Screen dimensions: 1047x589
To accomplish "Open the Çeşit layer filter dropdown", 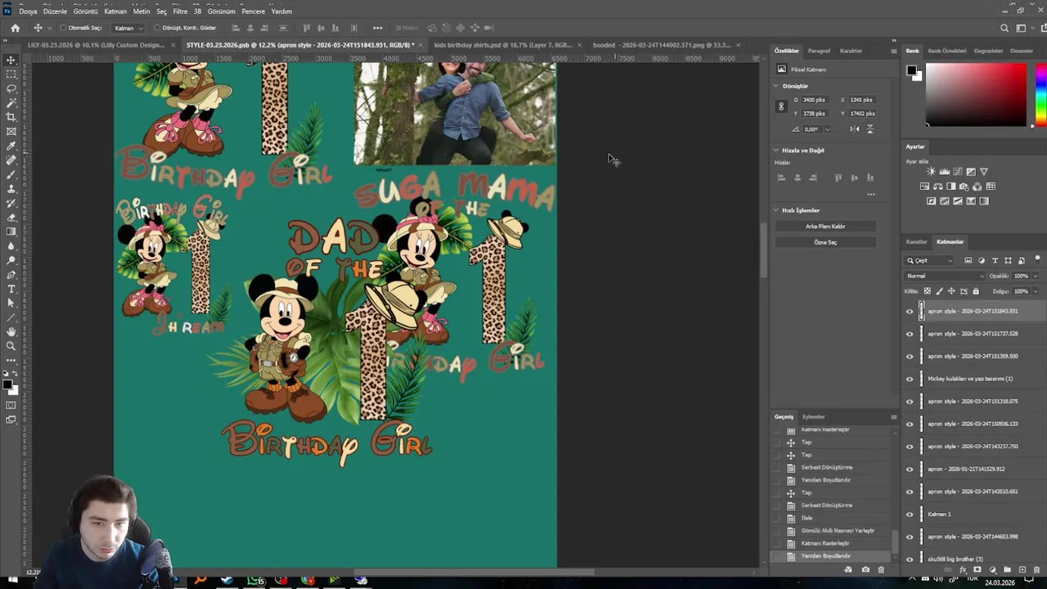I will 930,260.
